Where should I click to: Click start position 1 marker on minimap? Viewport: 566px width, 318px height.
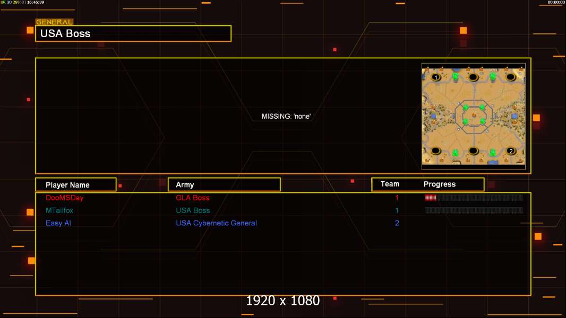pyautogui.click(x=436, y=77)
